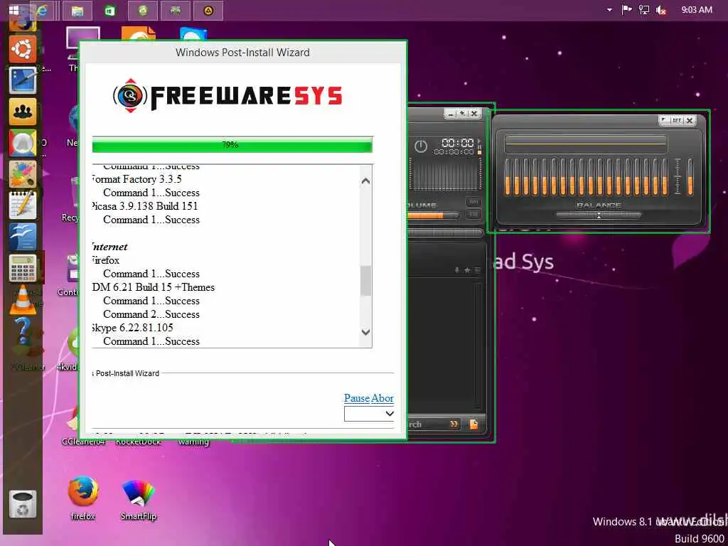Image resolution: width=728 pixels, height=546 pixels.
Task: Select 'Command 2...Success' log line
Action: 151,314
